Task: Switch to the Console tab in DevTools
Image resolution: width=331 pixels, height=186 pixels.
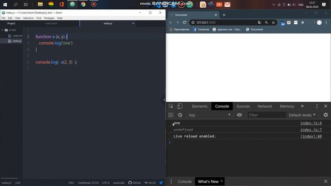Action: pyautogui.click(x=222, y=106)
